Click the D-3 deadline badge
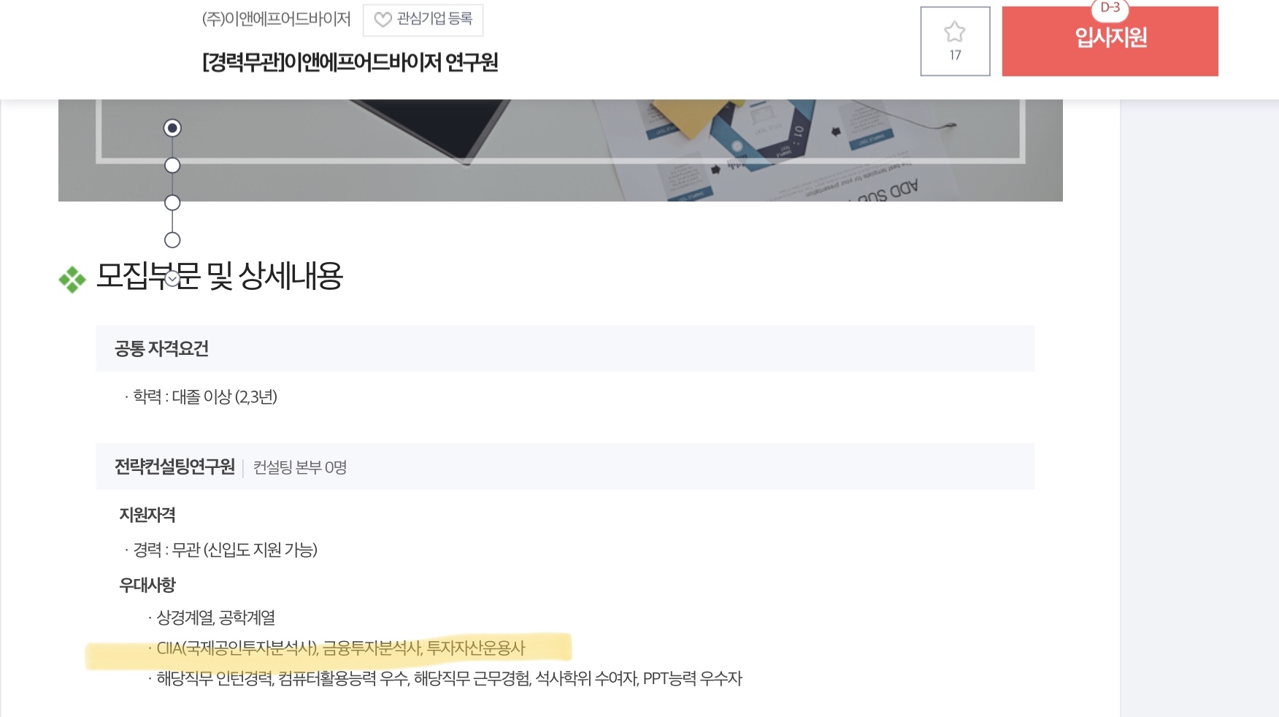Image resolution: width=1279 pixels, height=717 pixels. pos(1110,8)
